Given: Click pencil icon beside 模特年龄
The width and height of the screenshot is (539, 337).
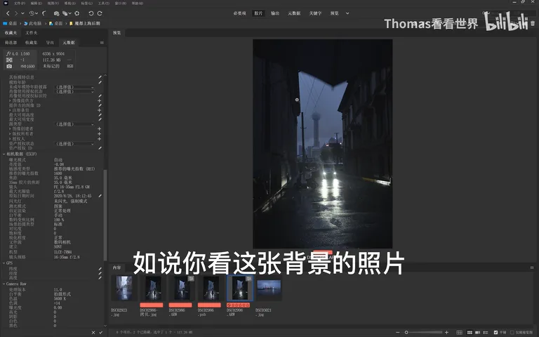Looking at the screenshot, I should [100, 83].
